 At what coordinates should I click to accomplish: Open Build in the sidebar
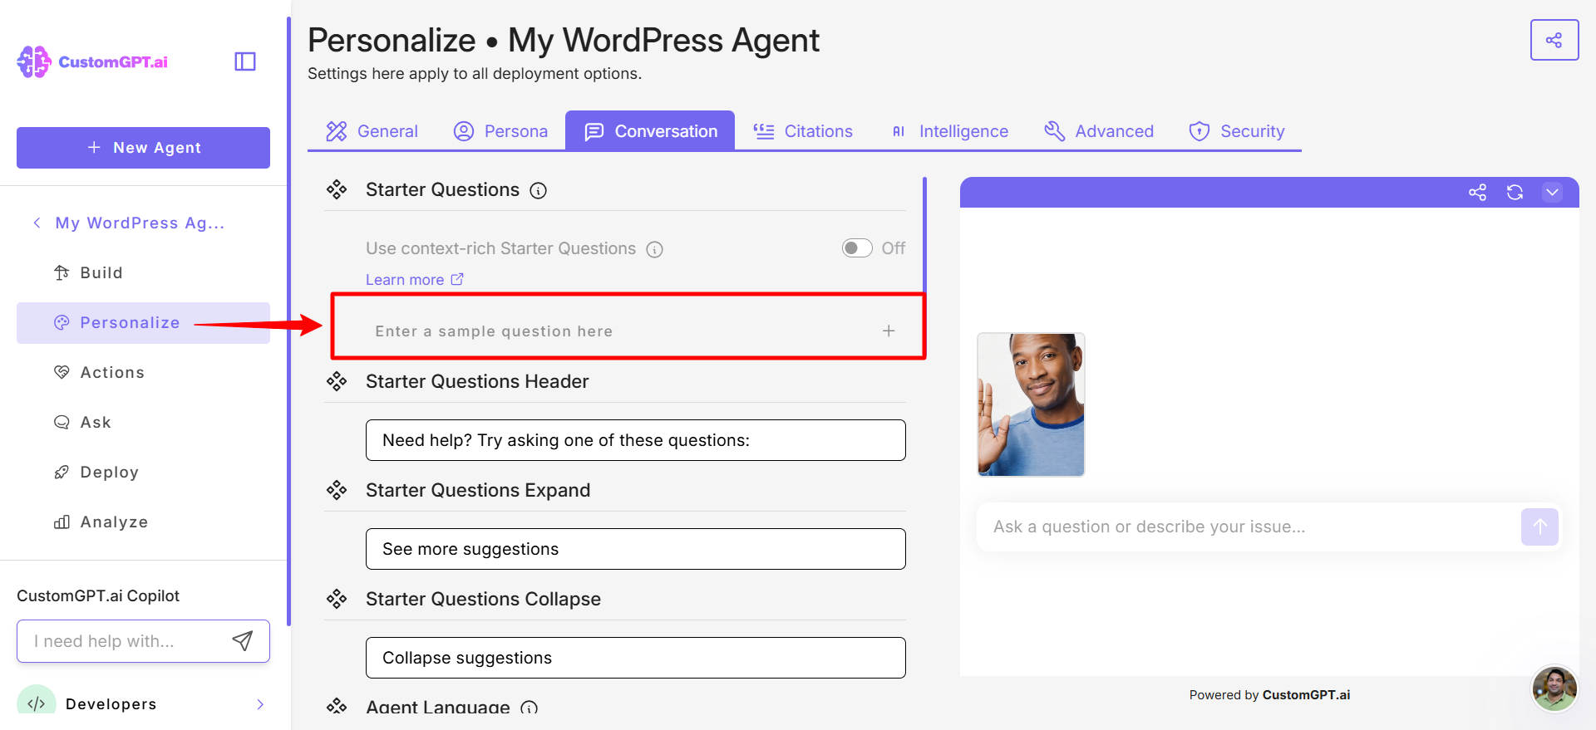point(143,272)
